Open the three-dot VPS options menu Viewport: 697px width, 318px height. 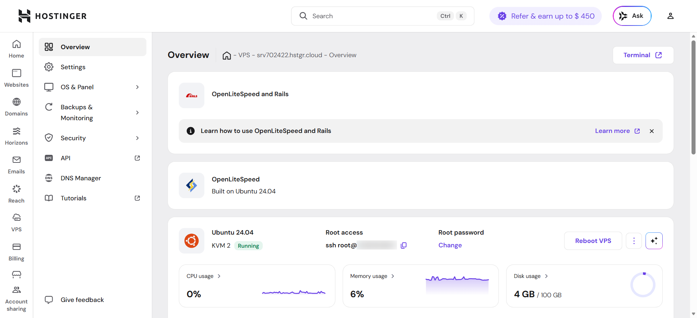[x=634, y=241]
